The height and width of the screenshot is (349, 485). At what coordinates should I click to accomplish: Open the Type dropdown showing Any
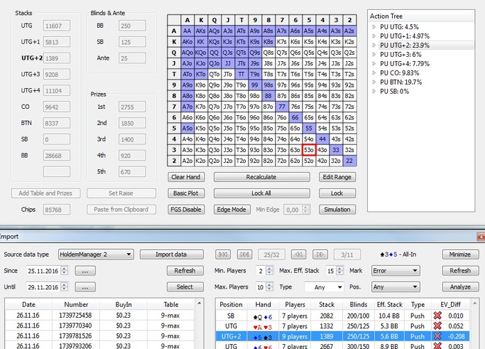324,287
